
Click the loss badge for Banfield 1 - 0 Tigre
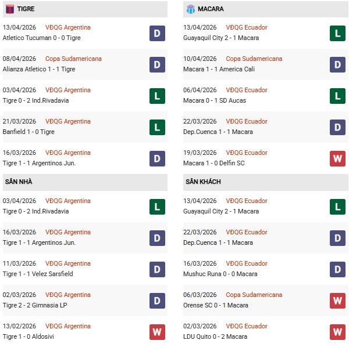[157, 127]
